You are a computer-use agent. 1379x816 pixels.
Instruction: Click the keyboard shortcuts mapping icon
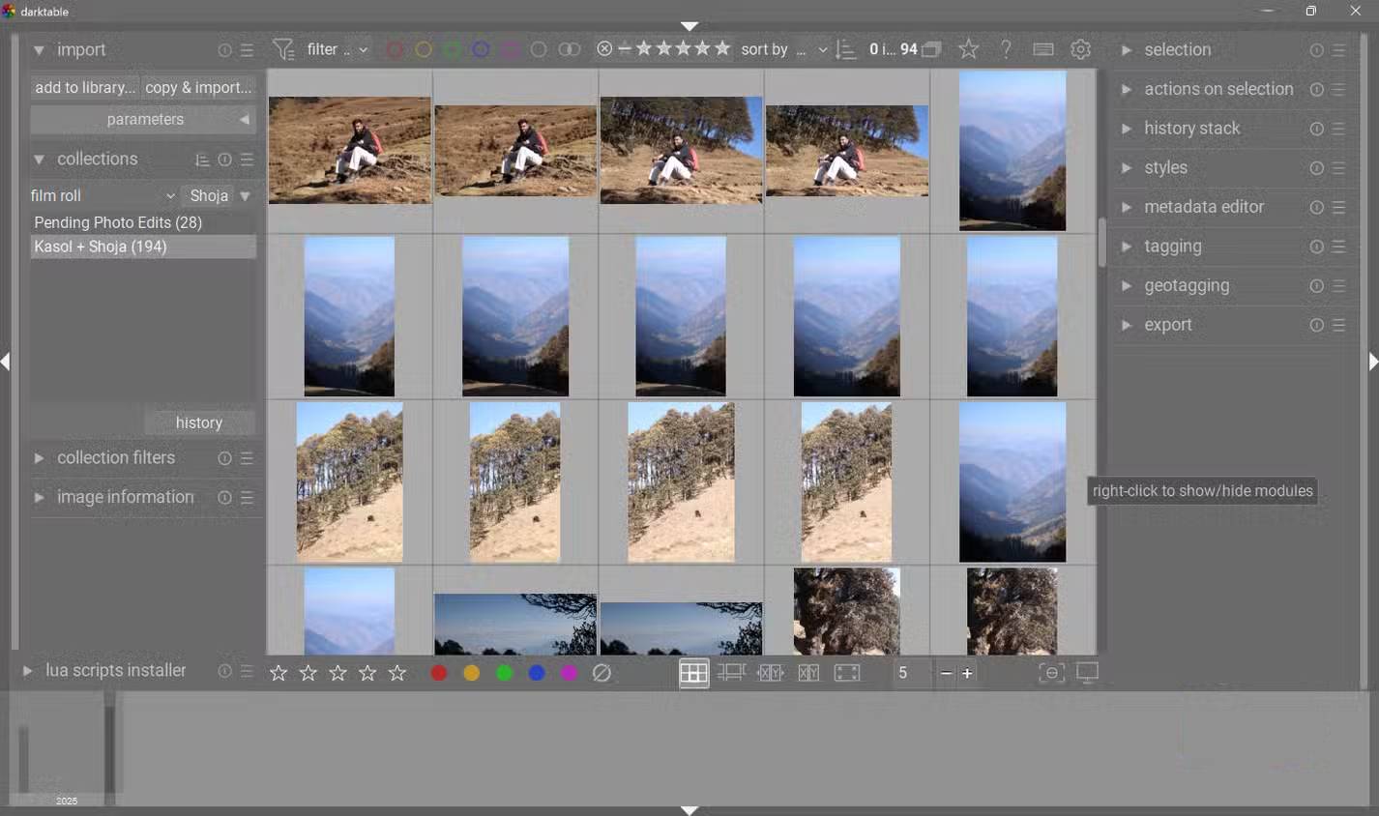(x=1042, y=48)
